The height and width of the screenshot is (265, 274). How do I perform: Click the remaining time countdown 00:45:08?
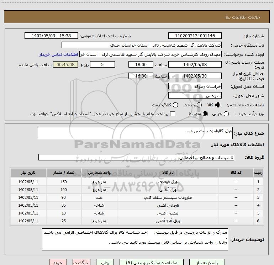point(65,64)
